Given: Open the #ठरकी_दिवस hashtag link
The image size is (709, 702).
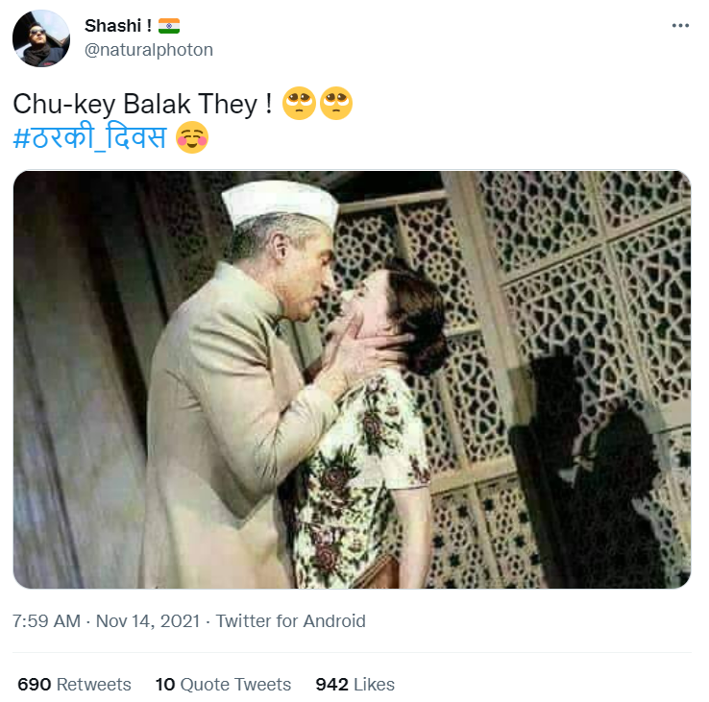Looking at the screenshot, I should (90, 137).
